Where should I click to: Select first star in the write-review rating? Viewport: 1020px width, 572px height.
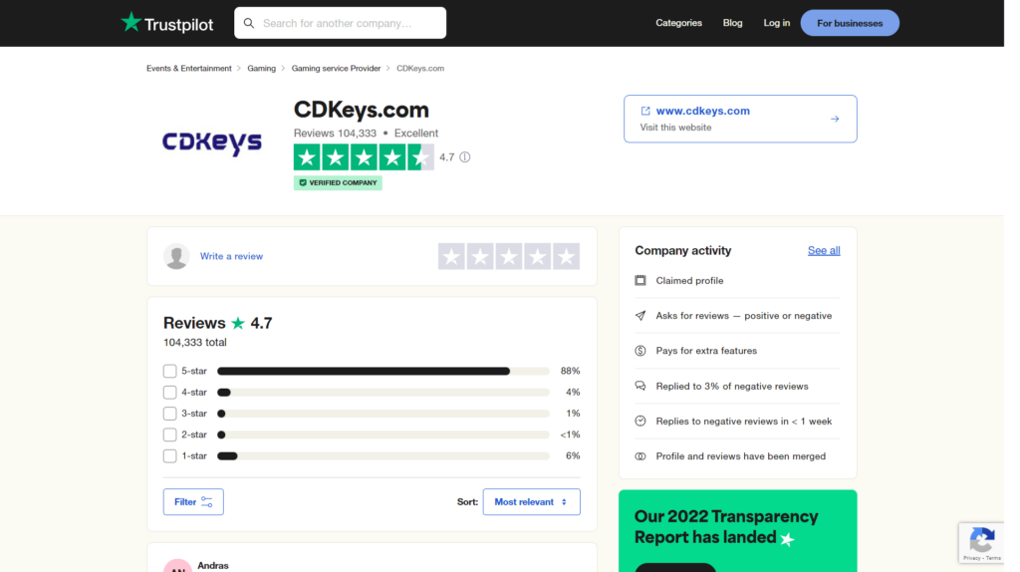click(451, 256)
